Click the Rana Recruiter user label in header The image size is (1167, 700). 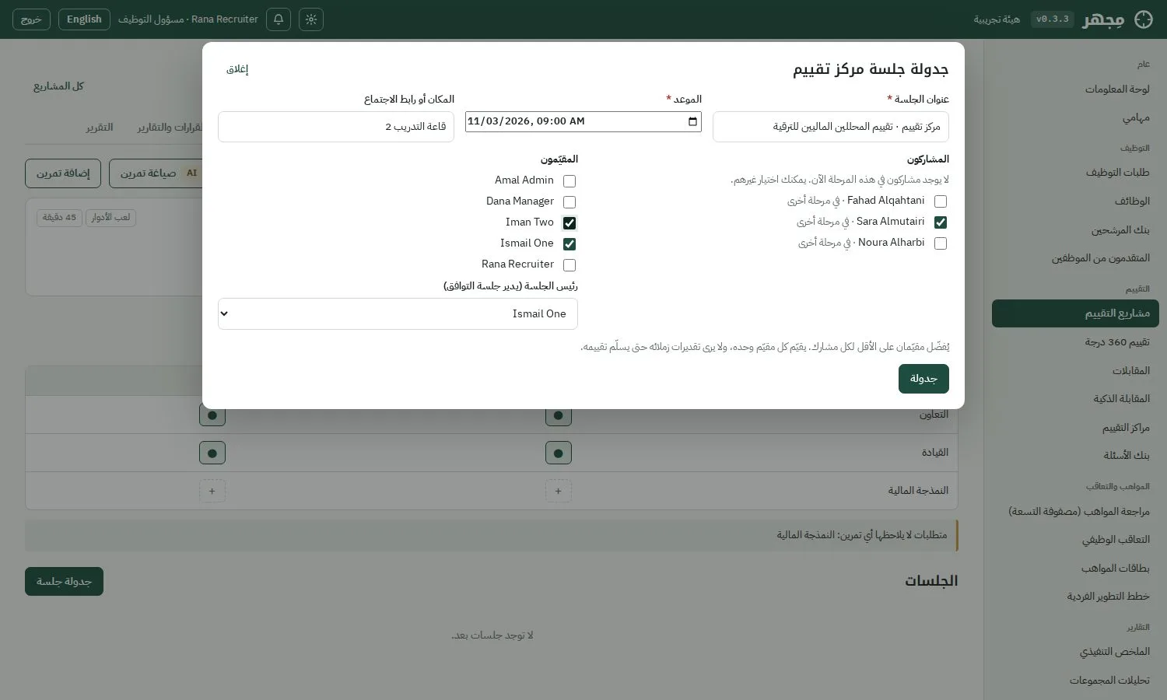point(188,19)
